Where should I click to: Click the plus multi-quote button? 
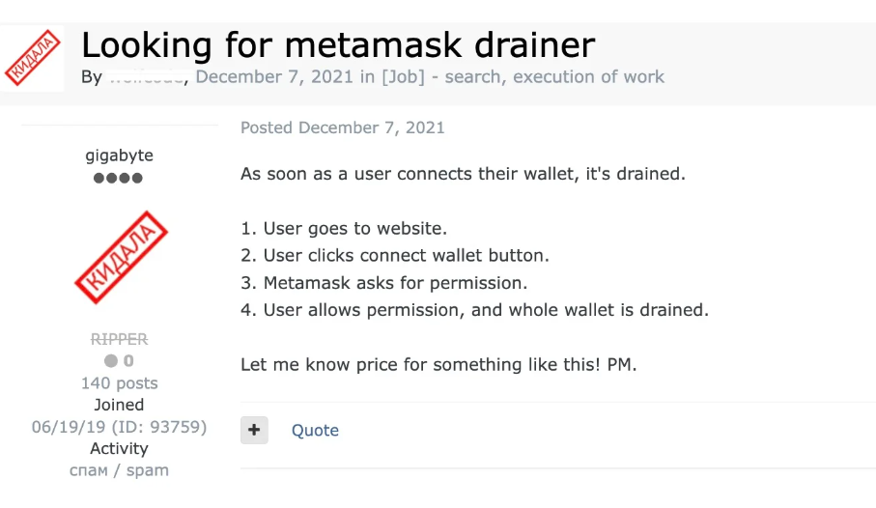tap(254, 430)
